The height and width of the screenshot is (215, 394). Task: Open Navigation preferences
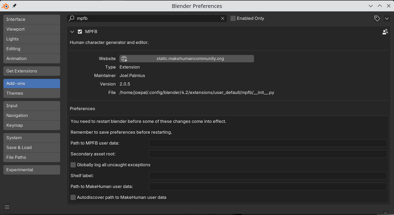click(x=32, y=115)
